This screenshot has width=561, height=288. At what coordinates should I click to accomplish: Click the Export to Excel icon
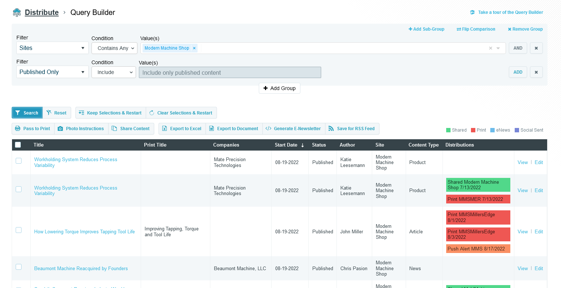[164, 129]
